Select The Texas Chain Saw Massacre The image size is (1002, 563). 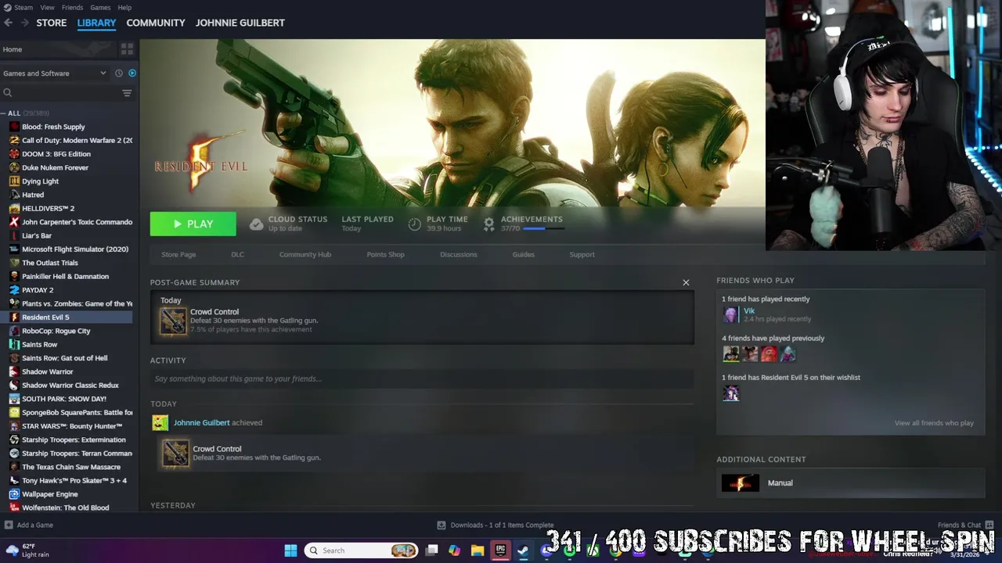click(71, 467)
